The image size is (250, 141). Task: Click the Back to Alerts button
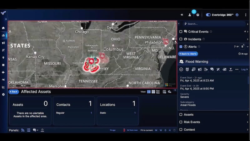tap(188, 54)
